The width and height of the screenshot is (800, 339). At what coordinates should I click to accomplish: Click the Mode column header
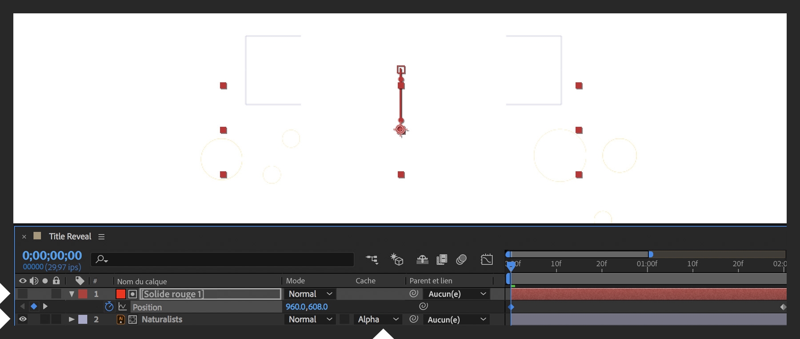click(x=296, y=281)
